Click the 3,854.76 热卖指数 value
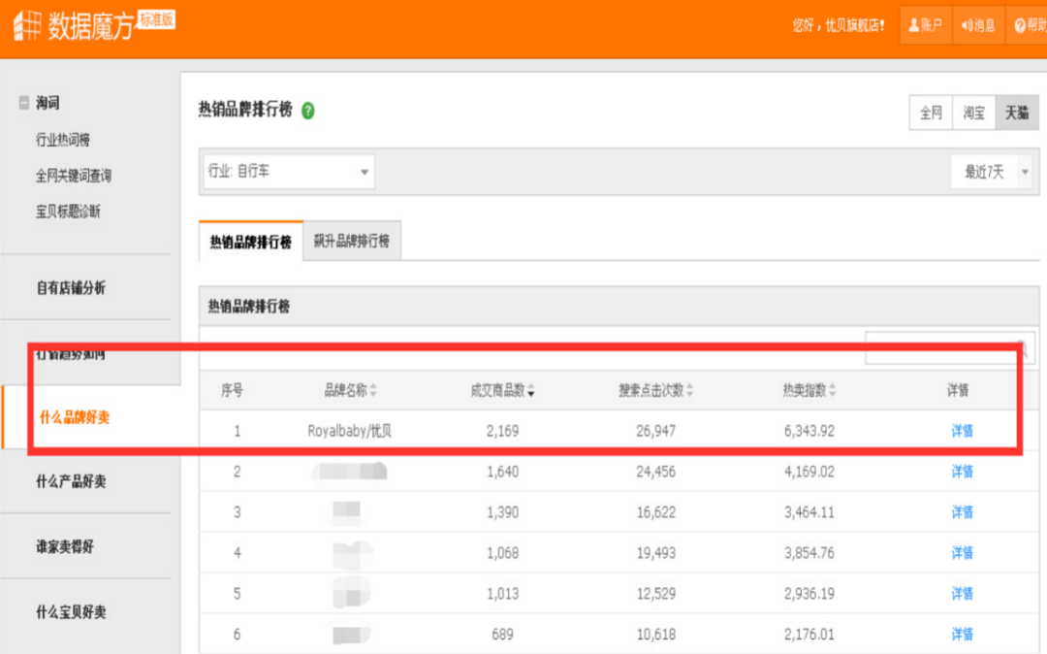The width and height of the screenshot is (1047, 654). [809, 553]
